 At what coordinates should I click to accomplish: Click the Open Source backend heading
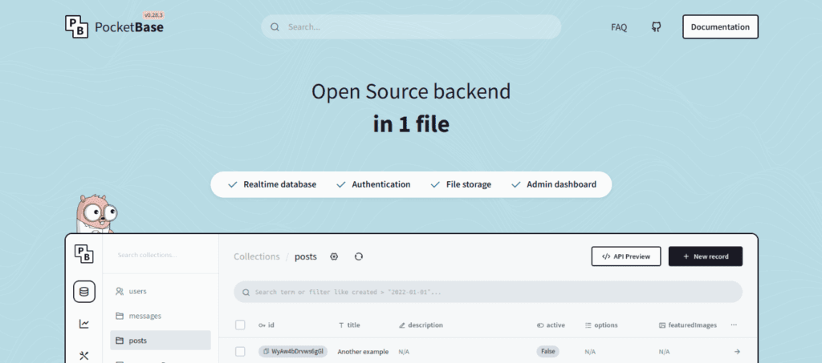click(411, 91)
